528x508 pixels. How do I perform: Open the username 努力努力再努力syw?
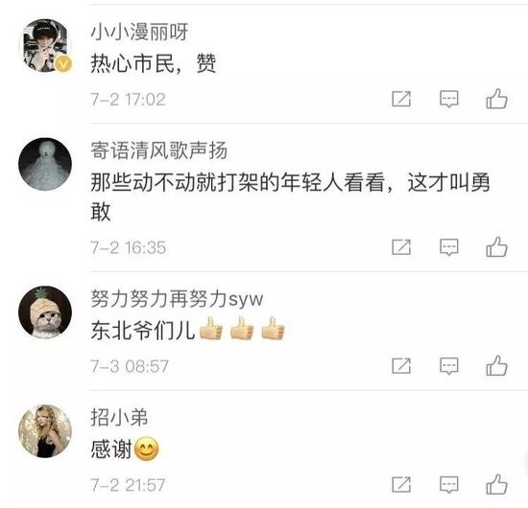[x=177, y=298]
